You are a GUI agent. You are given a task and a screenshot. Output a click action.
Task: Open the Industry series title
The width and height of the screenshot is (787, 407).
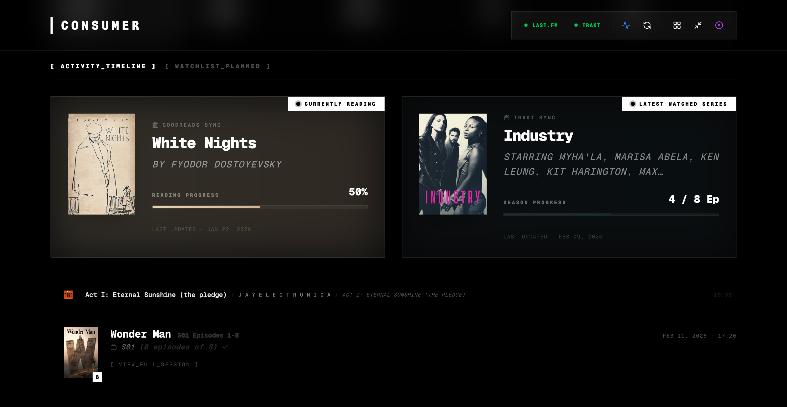[538, 136]
